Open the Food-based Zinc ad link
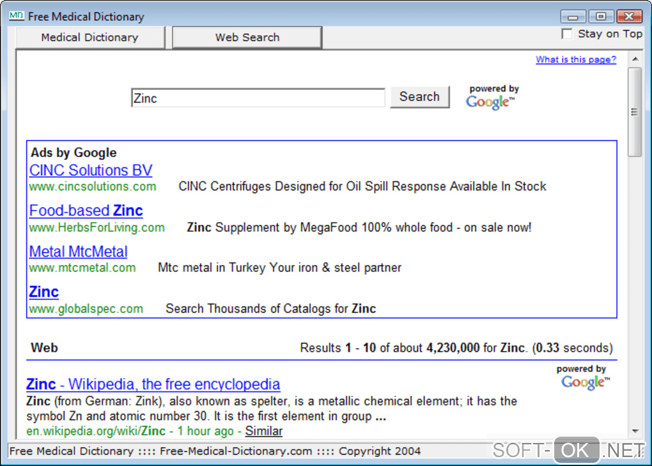The height and width of the screenshot is (466, 652). click(86, 211)
